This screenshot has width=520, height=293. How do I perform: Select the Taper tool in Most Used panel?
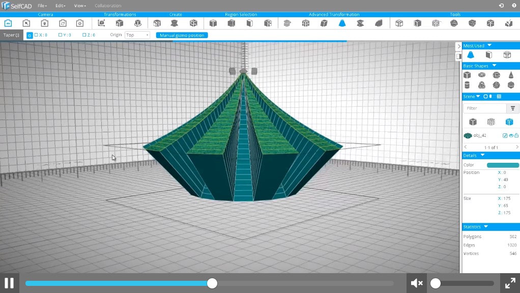point(470,54)
